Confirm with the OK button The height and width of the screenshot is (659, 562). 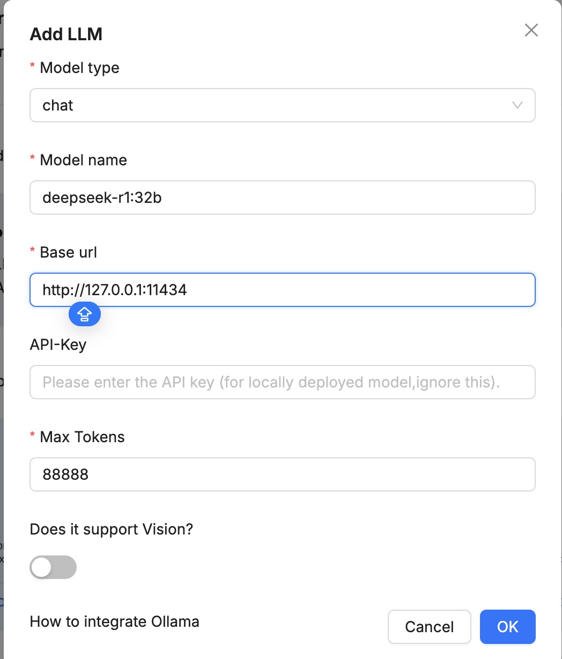pos(507,626)
